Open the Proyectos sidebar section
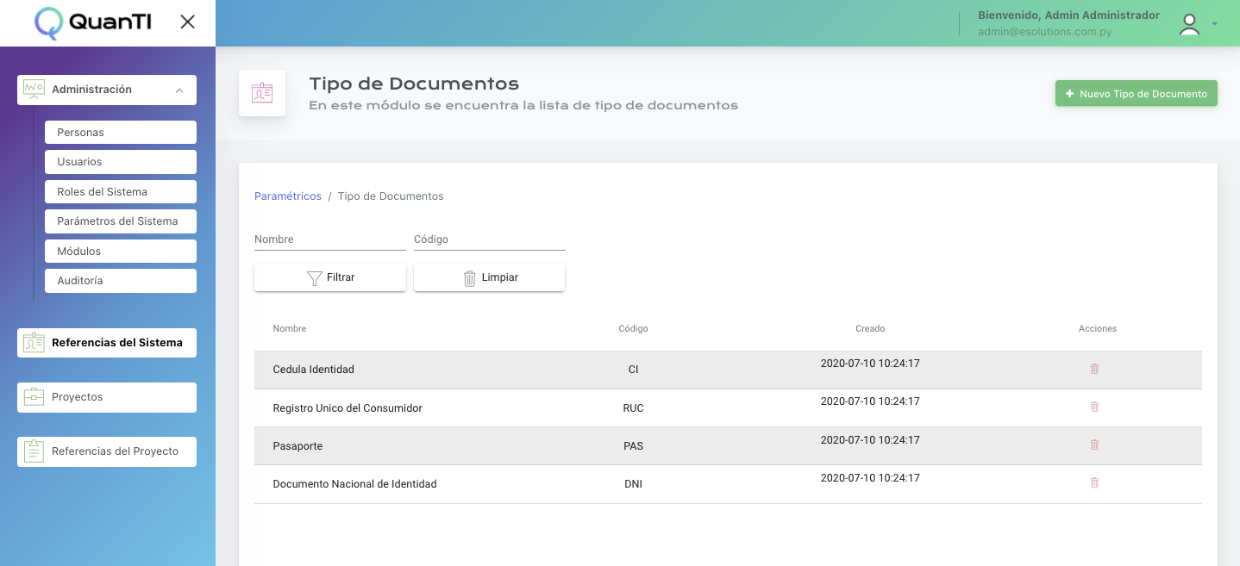This screenshot has height=566, width=1240. pos(107,397)
